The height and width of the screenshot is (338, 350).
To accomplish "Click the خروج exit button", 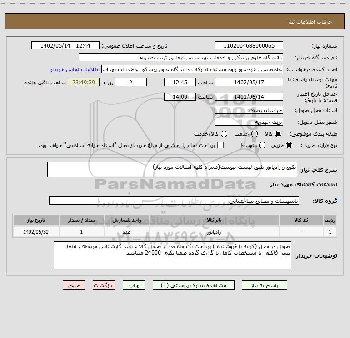I will pyautogui.click(x=74, y=285).
